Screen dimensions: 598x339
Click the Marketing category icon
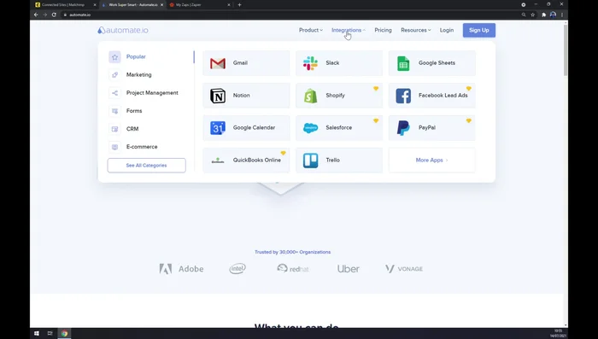click(114, 75)
